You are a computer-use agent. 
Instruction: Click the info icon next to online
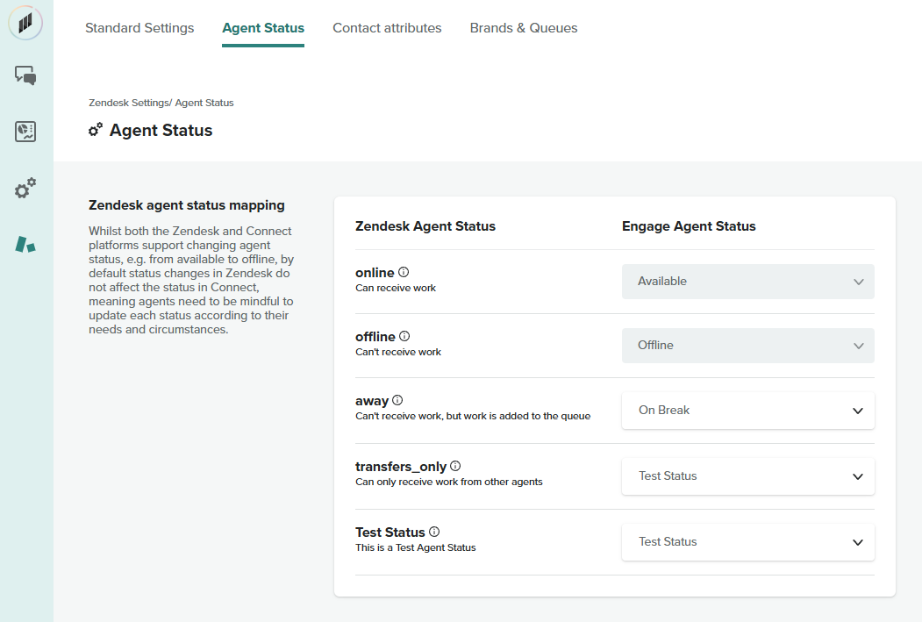[404, 272]
